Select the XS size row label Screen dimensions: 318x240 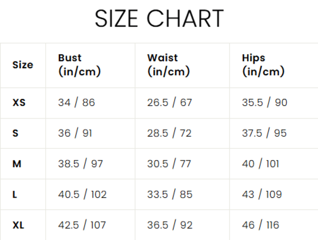(x=19, y=103)
